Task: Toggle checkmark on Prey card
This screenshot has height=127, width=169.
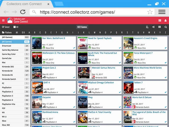Action: point(120,107)
